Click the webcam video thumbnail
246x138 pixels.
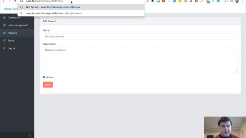225,127
